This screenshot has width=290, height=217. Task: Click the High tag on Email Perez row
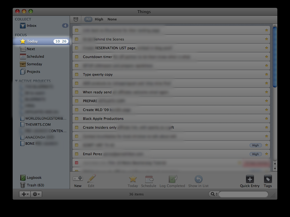pos(255,154)
